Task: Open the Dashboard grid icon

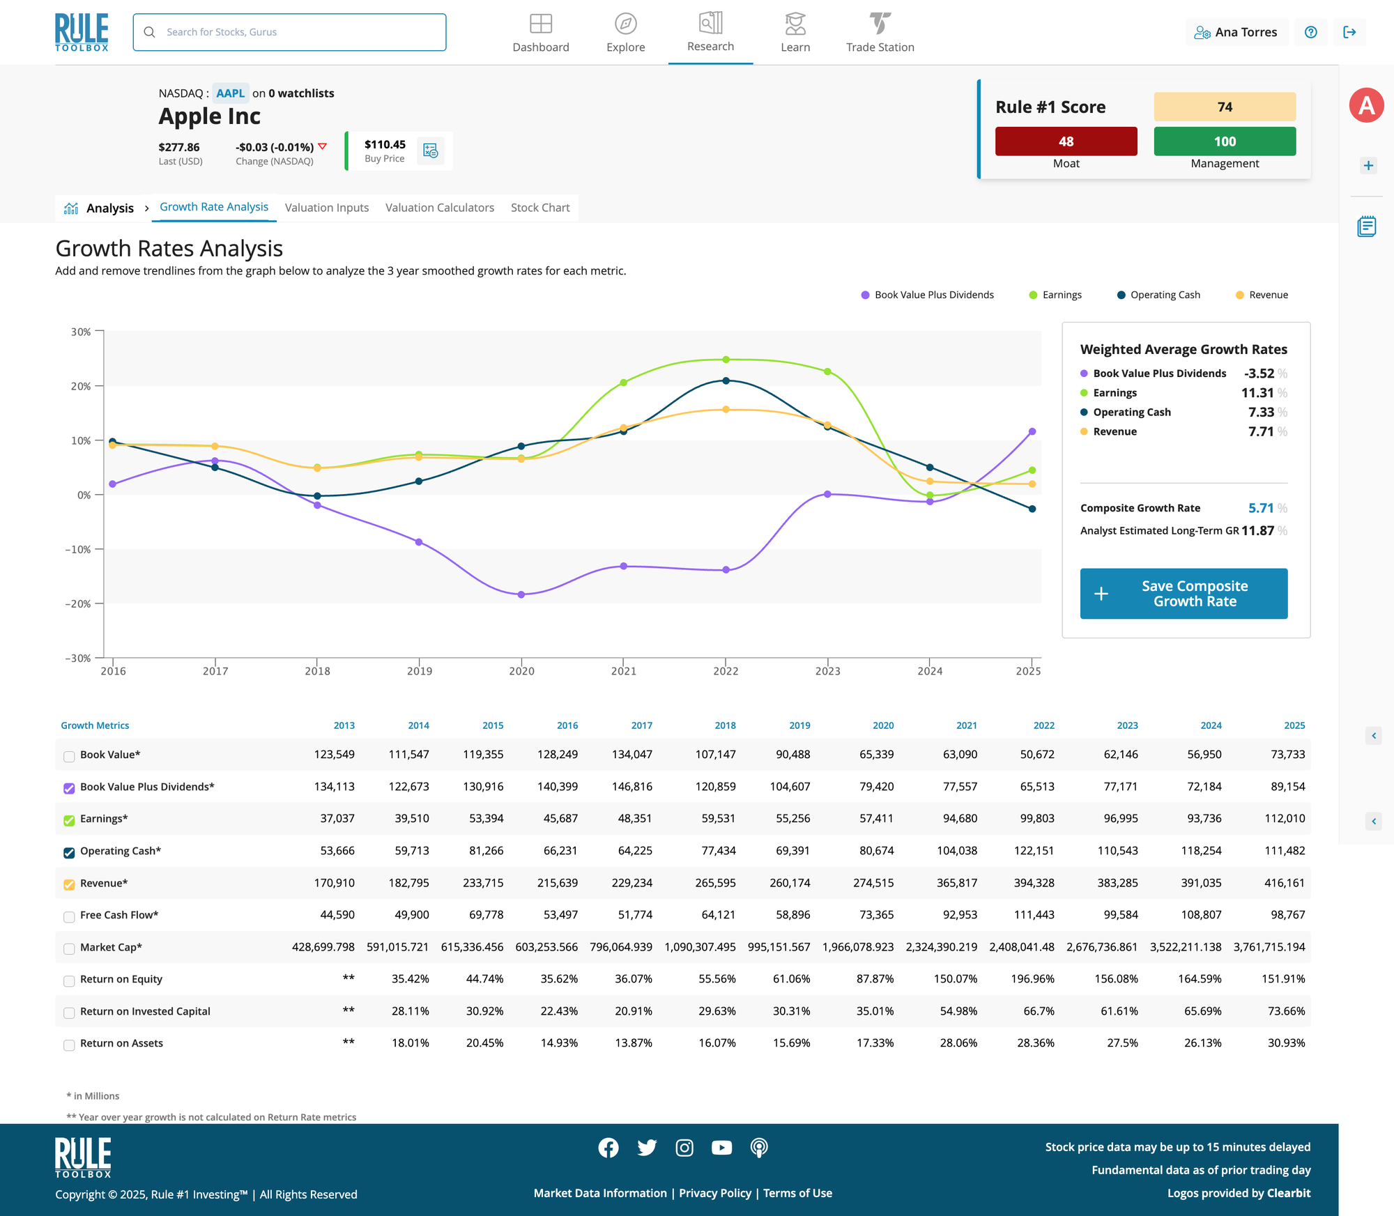Action: click(x=541, y=24)
